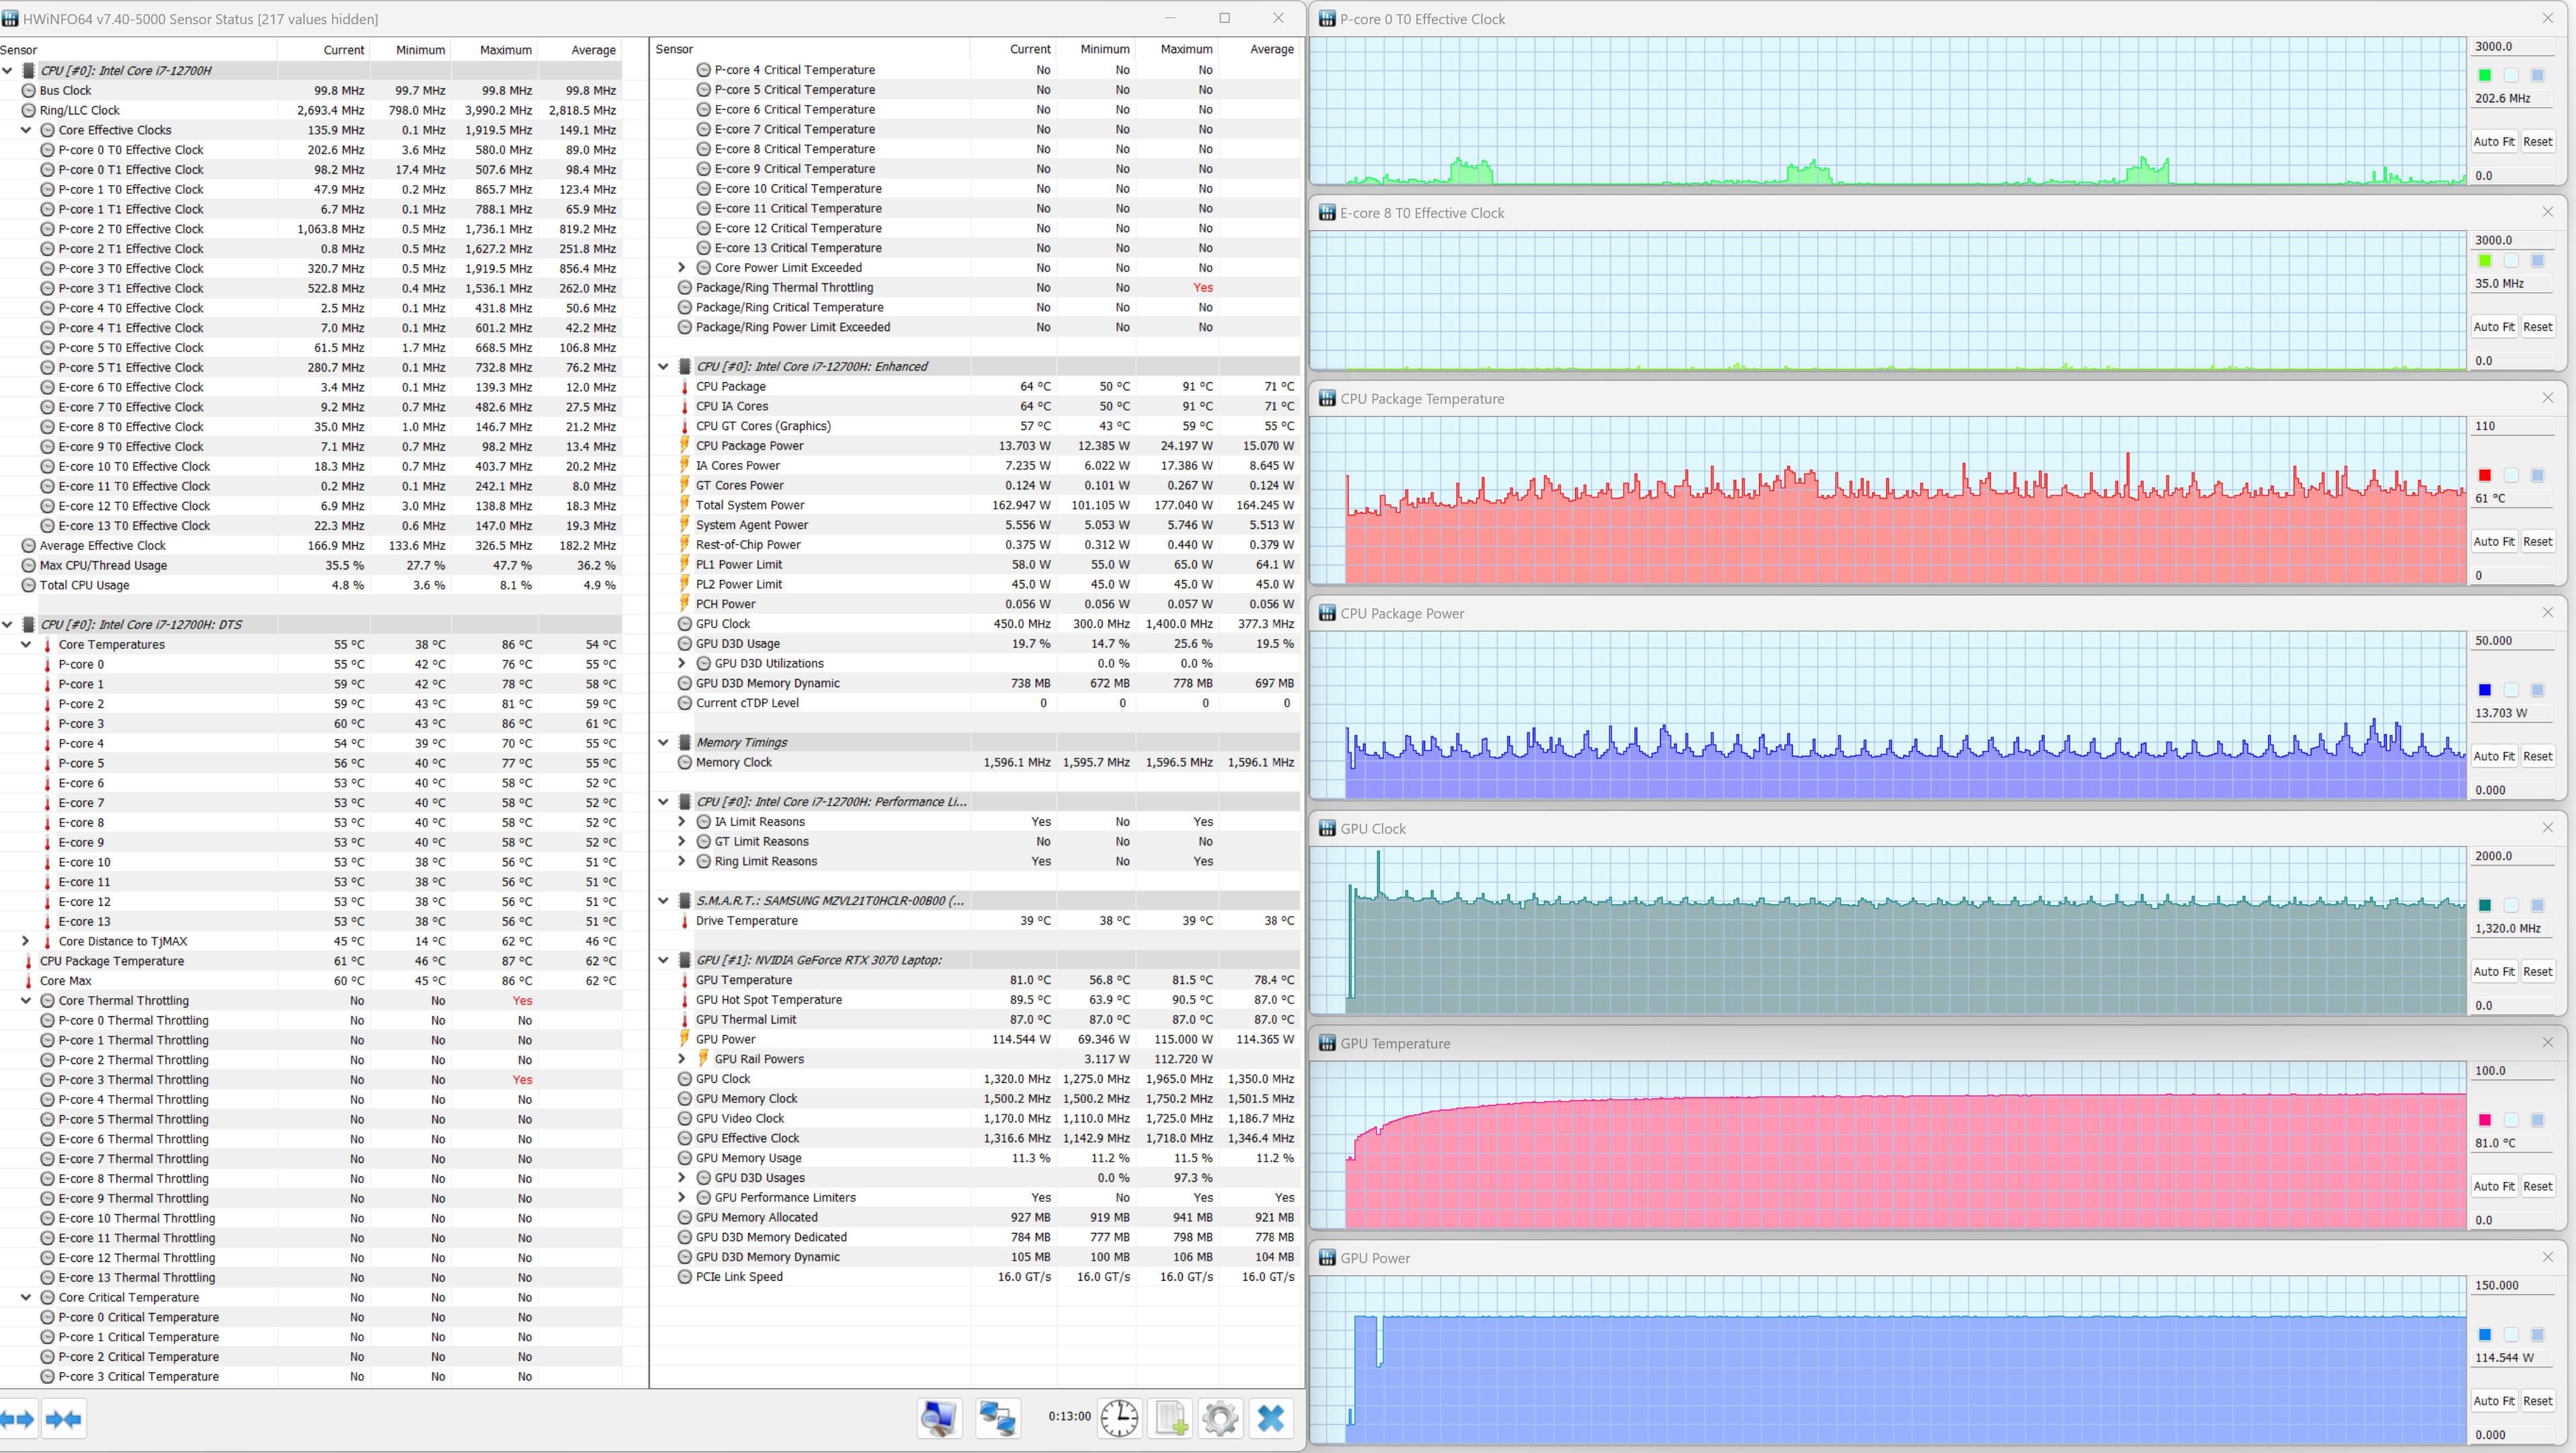Open the sensor summary magnifier monitor icon

(x=939, y=1418)
